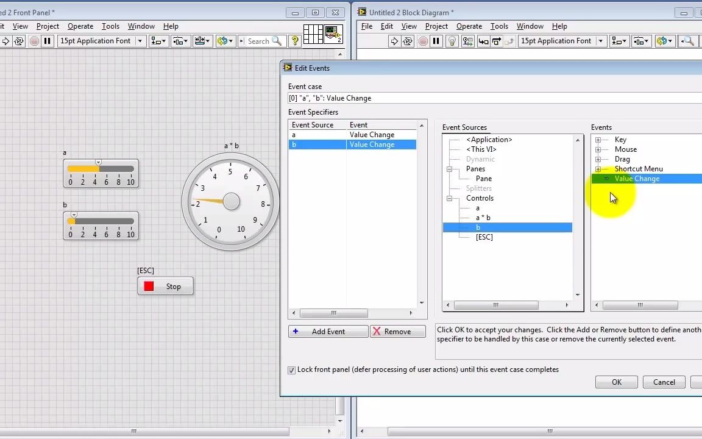Select event source 'b' under Controls
This screenshot has height=439, width=702.
coord(478,227)
